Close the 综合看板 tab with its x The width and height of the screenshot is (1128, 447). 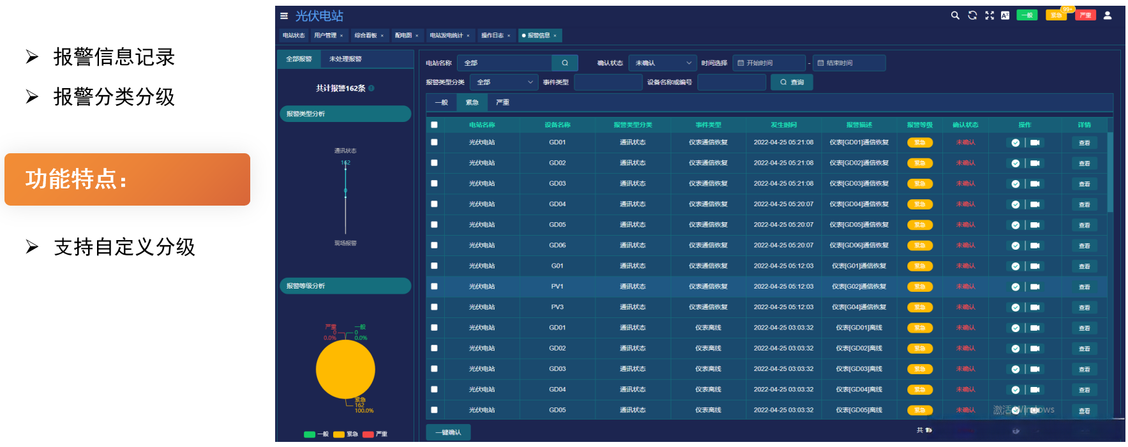(382, 36)
